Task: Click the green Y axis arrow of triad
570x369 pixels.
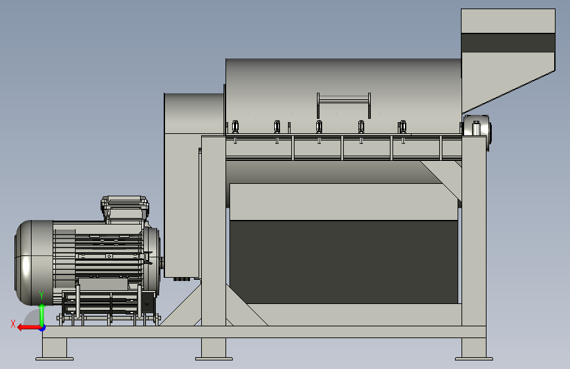Action: (42, 315)
